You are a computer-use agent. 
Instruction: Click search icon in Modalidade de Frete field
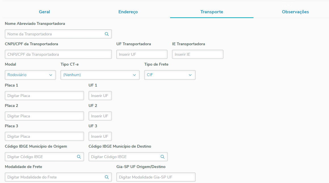[x=107, y=177]
